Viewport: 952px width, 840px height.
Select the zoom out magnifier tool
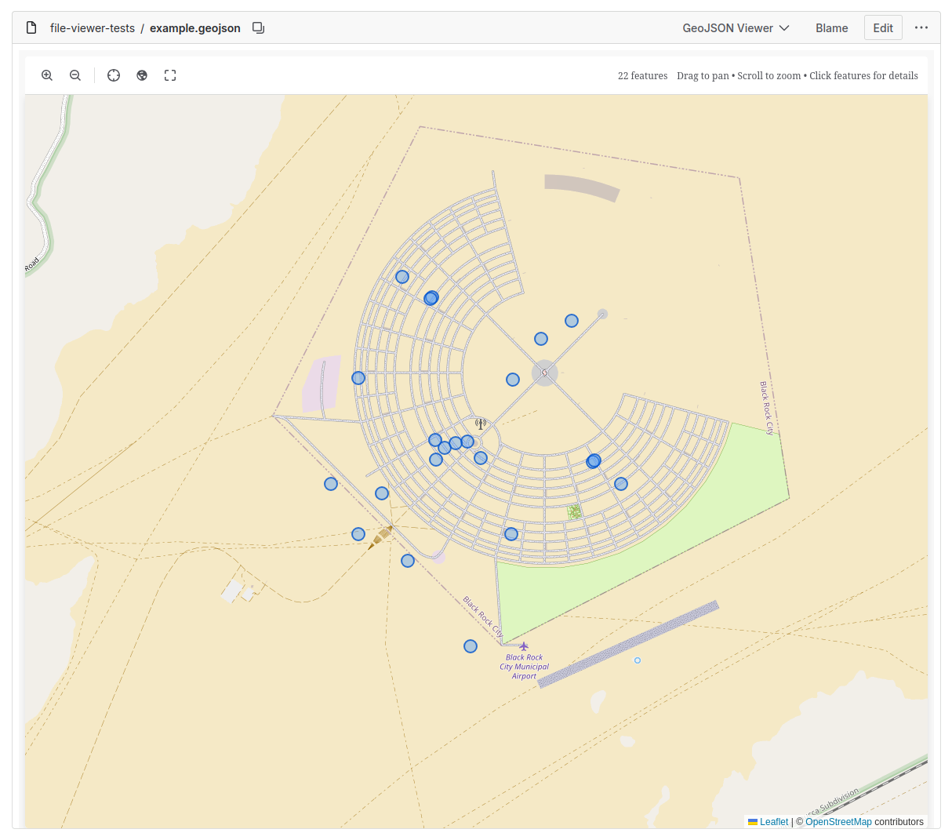tap(75, 75)
